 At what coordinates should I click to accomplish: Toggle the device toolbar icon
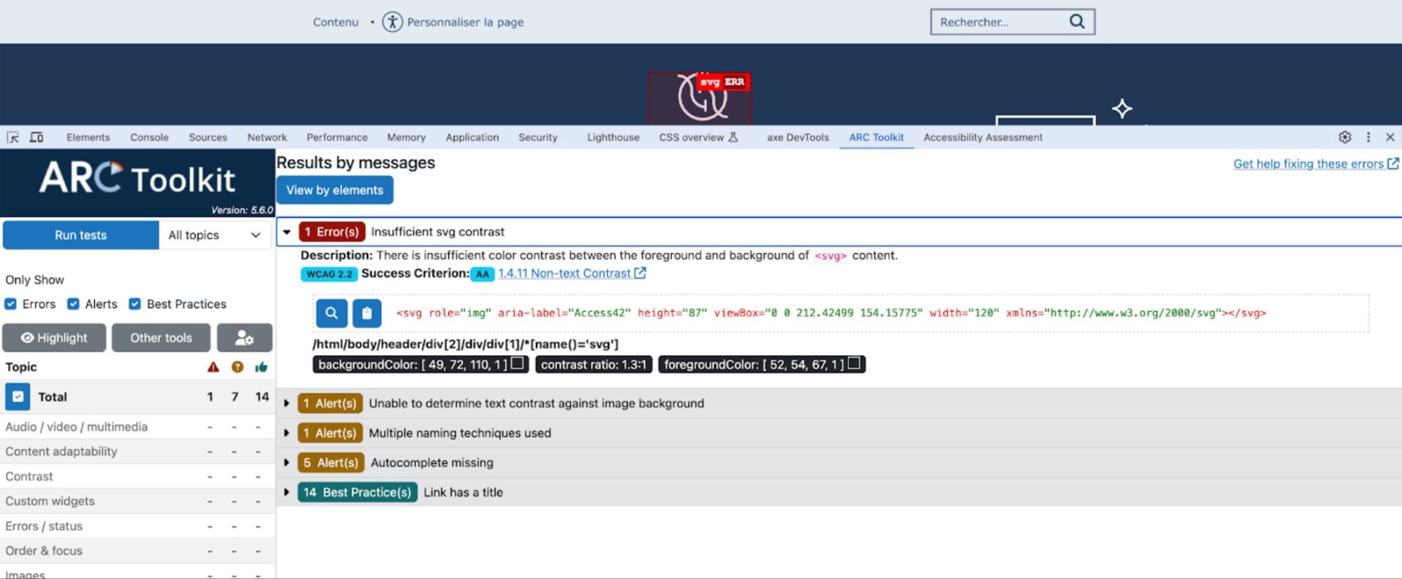pos(37,137)
